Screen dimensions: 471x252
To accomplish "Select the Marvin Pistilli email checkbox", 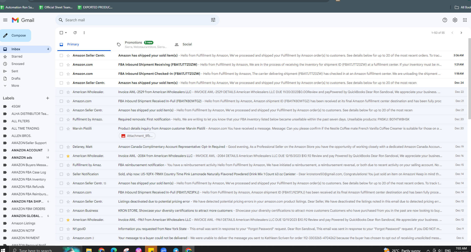I will pyautogui.click(x=61, y=129).
